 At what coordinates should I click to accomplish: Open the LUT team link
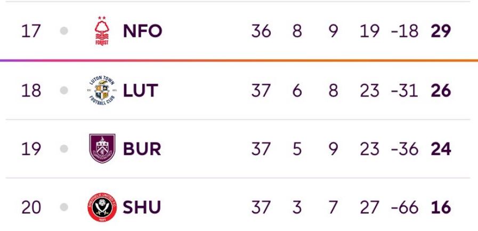[141, 91]
